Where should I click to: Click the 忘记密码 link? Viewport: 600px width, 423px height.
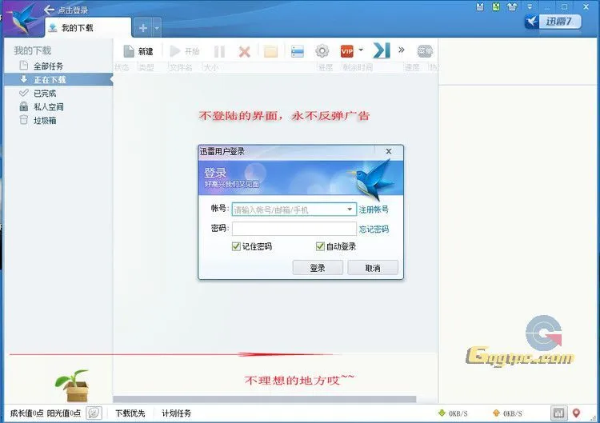pos(374,229)
